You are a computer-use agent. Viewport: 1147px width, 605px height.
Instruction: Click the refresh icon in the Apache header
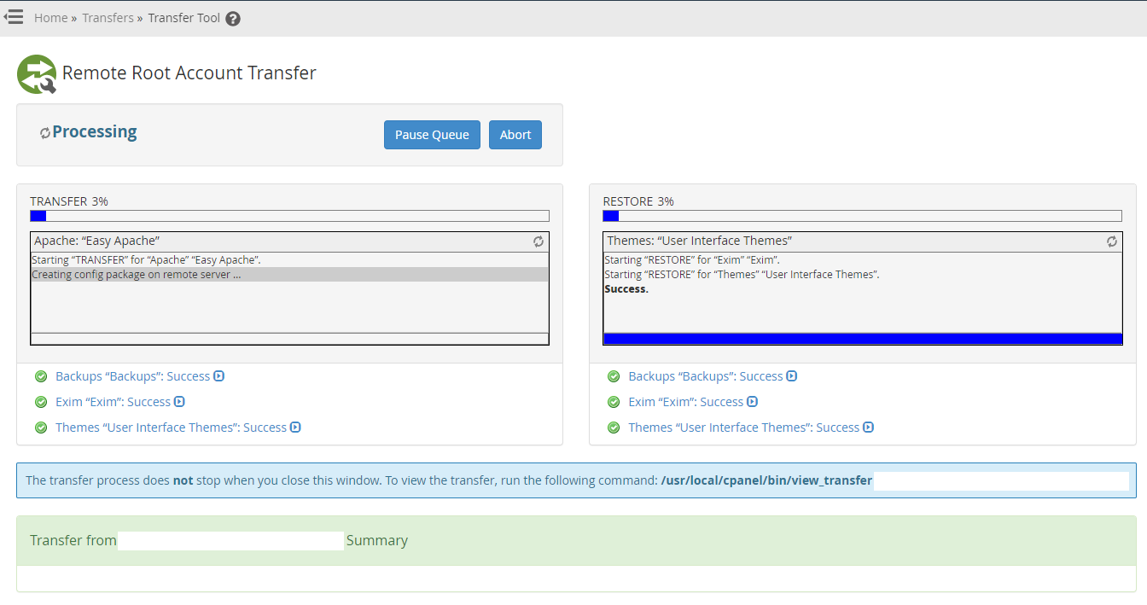pos(539,241)
